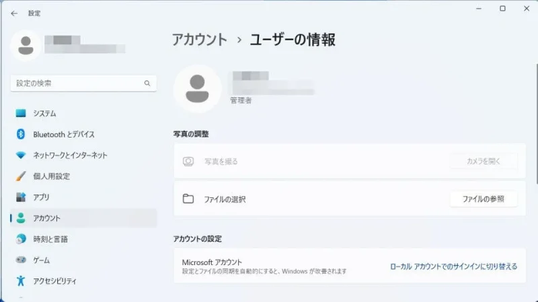538x302 pixels.
Task: Click the sidebar profile avatar
Action: coord(26,46)
